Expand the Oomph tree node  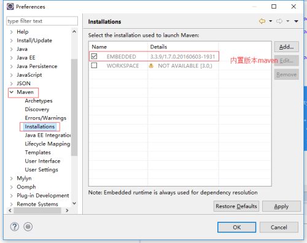[x=12, y=187]
